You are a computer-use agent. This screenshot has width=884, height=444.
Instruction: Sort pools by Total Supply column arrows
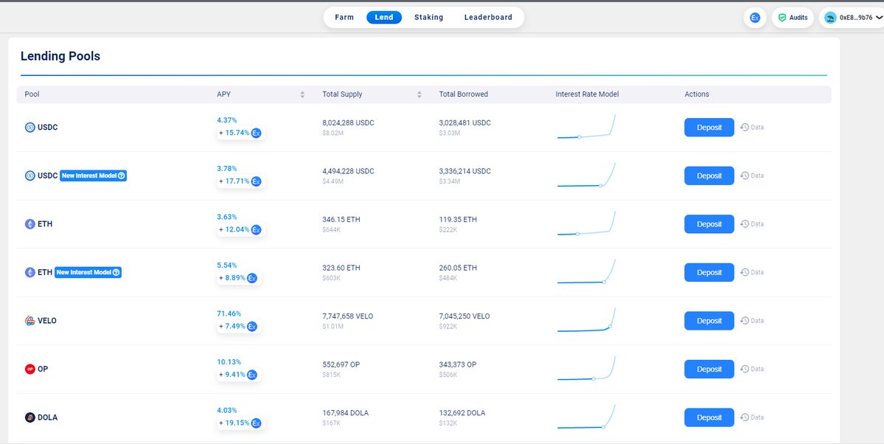tap(420, 94)
